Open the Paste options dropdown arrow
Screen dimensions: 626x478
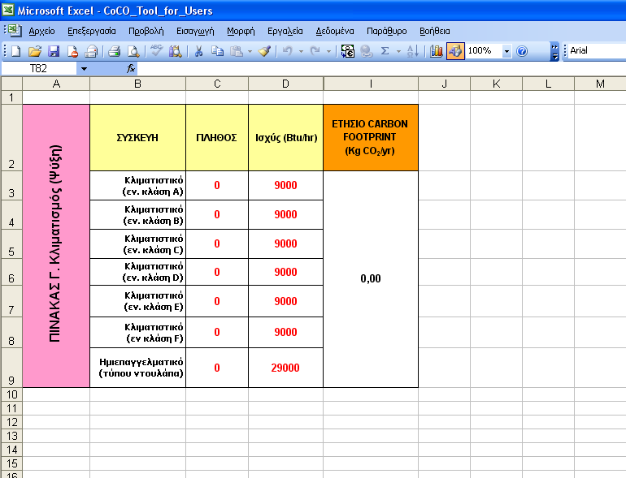(x=250, y=51)
